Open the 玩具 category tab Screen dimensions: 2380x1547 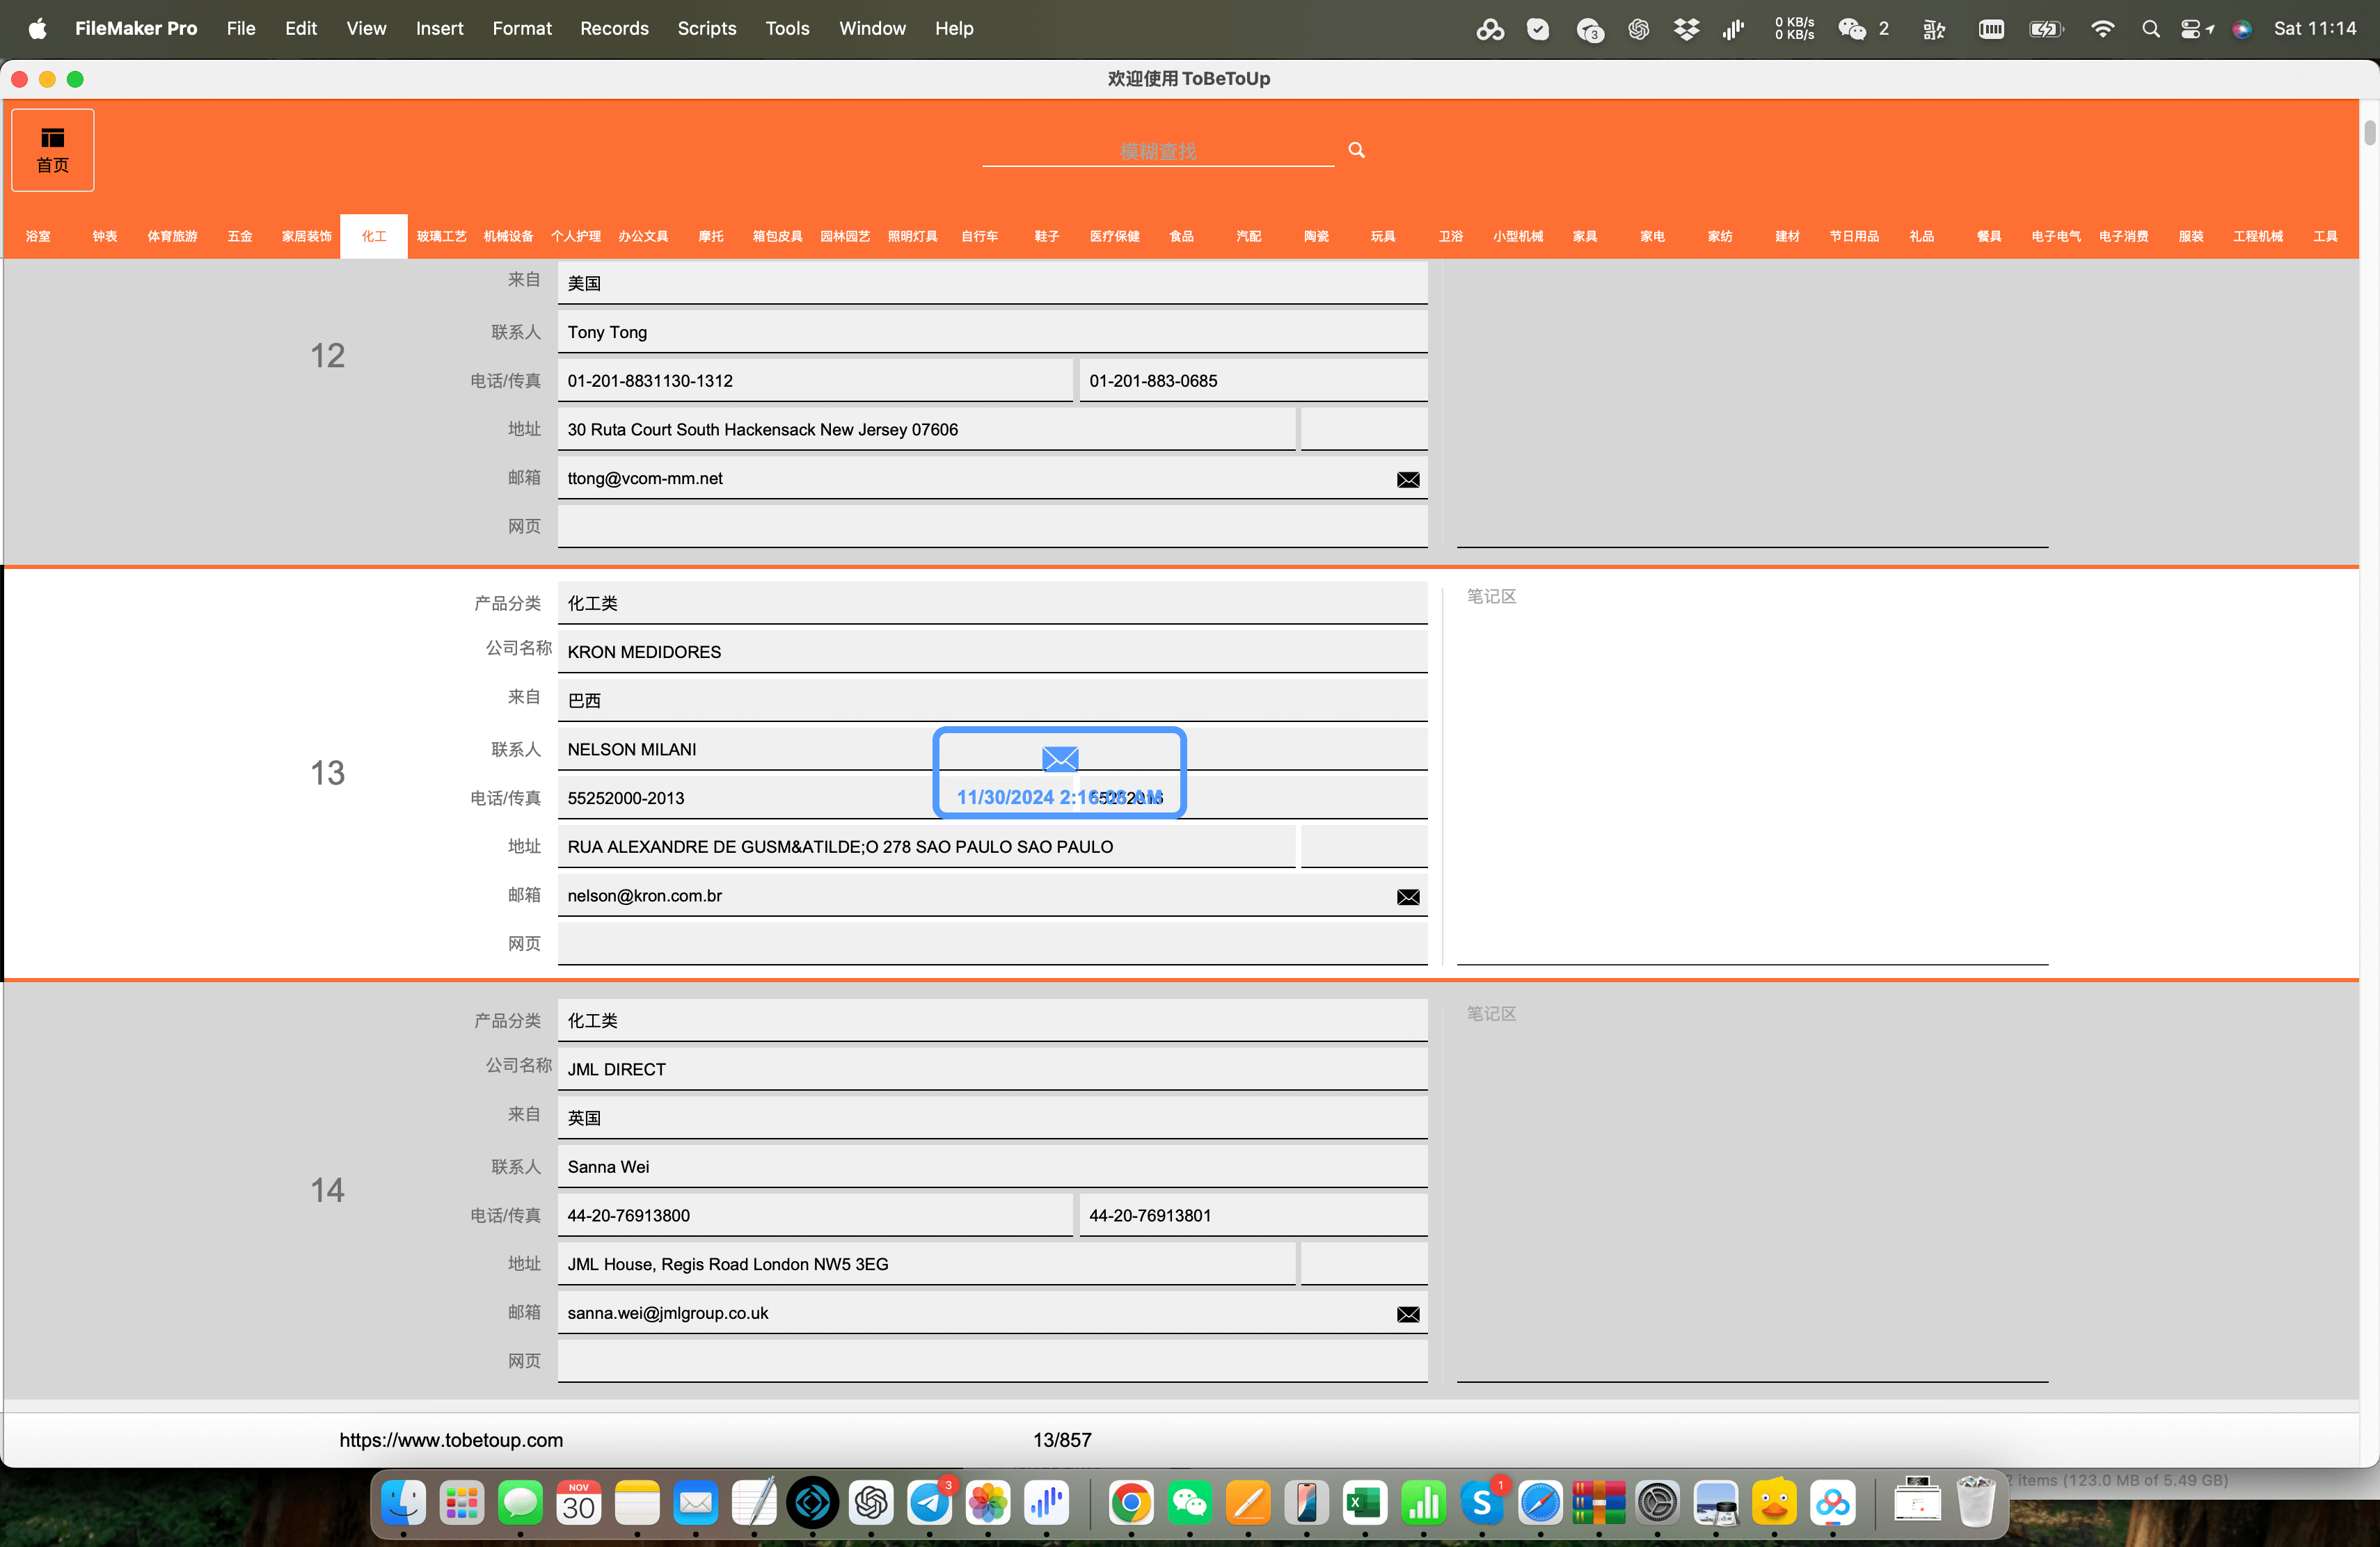[x=1383, y=237]
